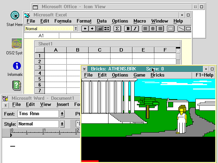
Task: Open the Font dropdown arrow in Word
Action: (62, 114)
